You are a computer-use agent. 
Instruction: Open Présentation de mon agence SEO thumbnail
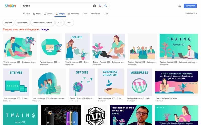[131, 115]
